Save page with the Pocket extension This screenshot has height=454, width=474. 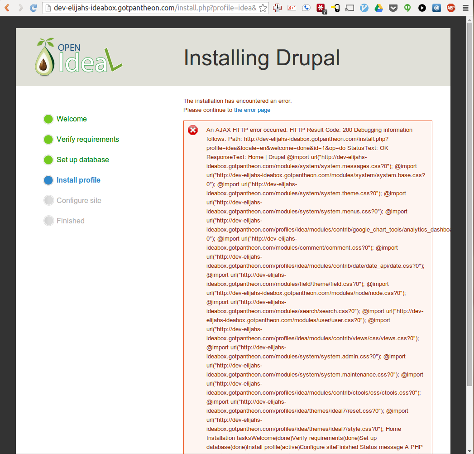(x=393, y=8)
